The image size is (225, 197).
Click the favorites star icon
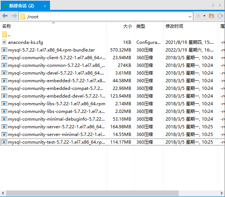[x=198, y=16]
